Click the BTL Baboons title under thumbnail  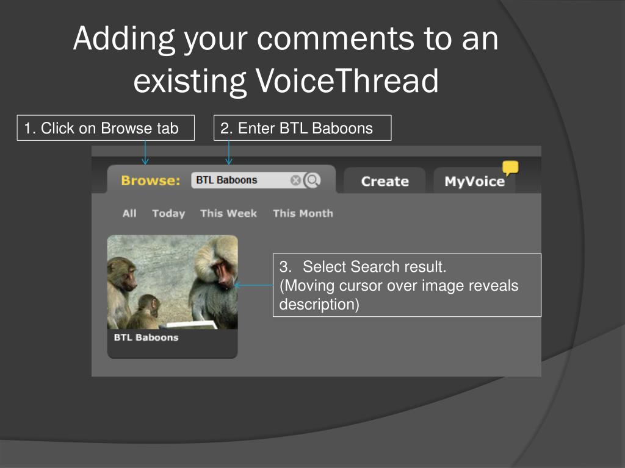[x=146, y=338]
